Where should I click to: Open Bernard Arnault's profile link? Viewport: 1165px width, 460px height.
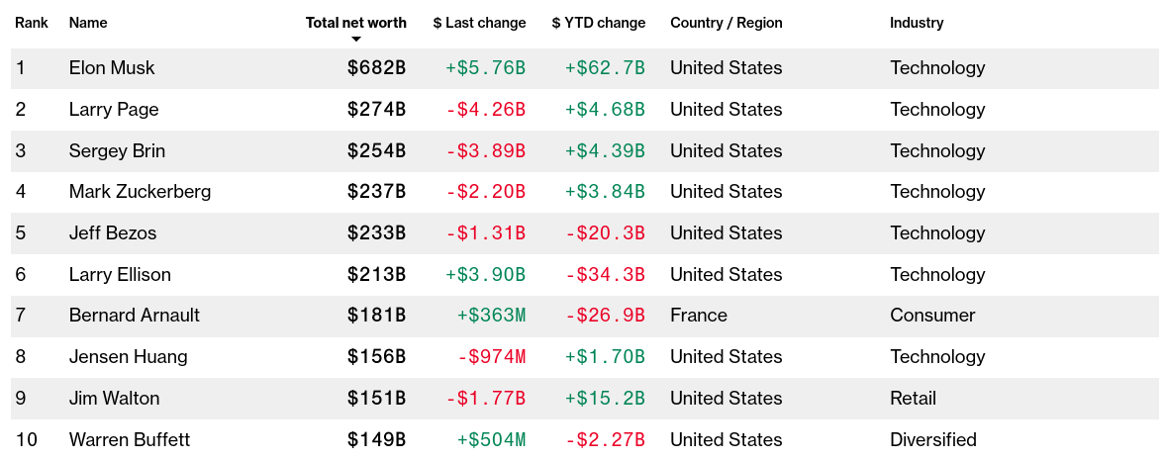(x=135, y=316)
